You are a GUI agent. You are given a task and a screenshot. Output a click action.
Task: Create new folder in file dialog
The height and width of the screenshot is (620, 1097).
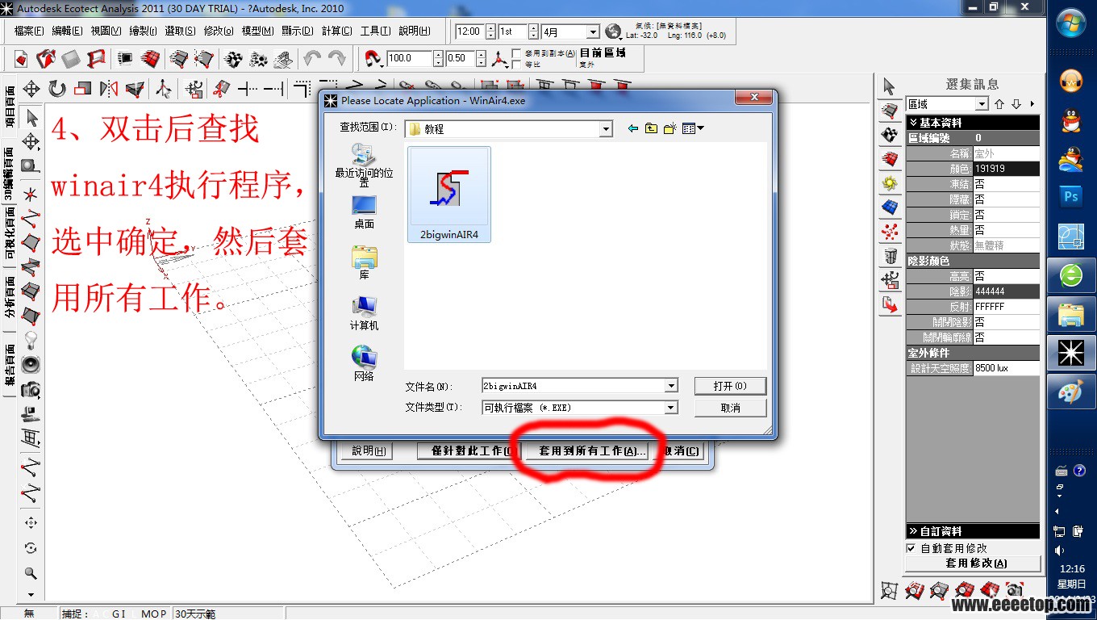[669, 128]
